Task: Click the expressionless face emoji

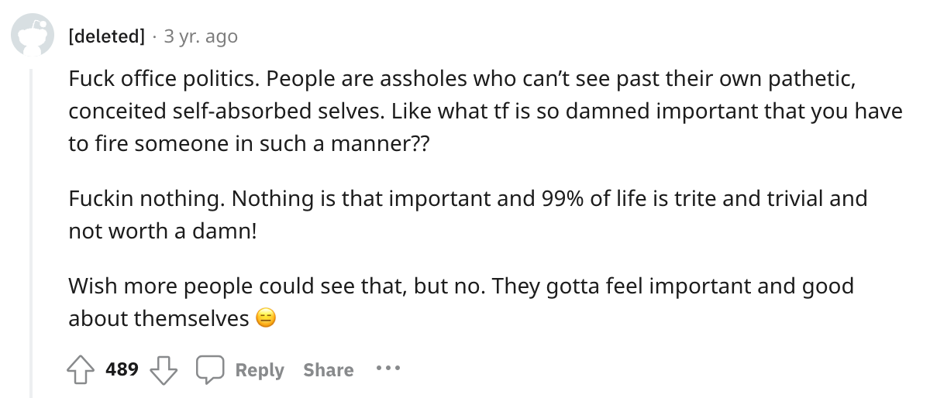Action: pyautogui.click(x=266, y=318)
